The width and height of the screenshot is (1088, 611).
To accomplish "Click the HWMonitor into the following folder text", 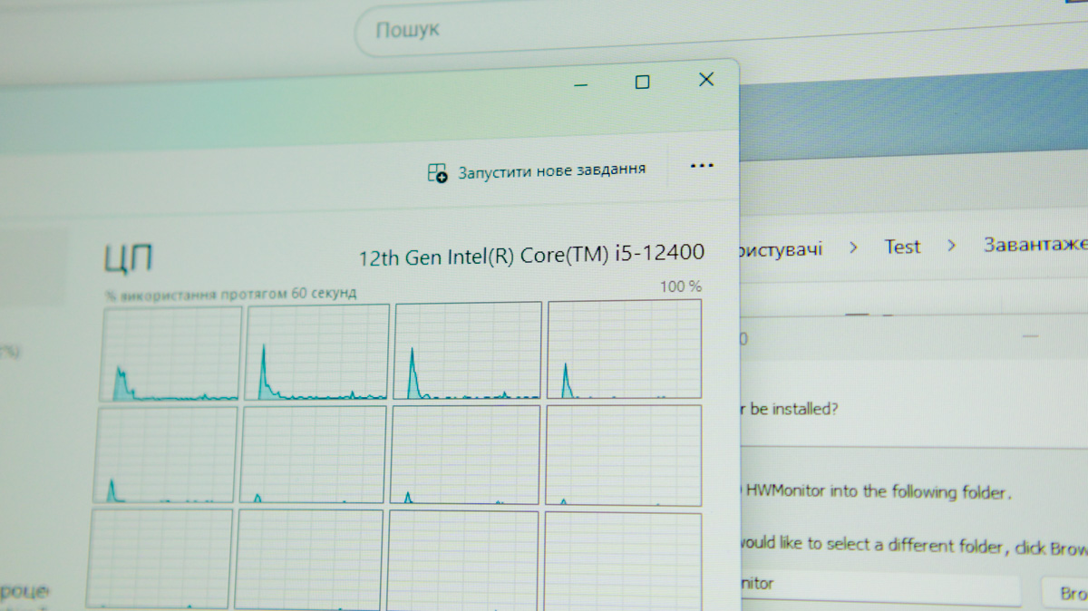I will click(878, 492).
